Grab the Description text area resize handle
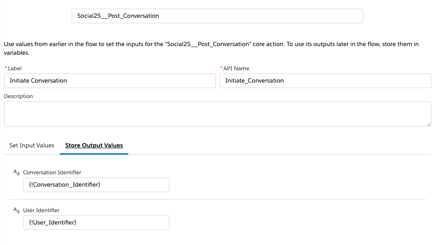The image size is (435, 245). (x=429, y=124)
